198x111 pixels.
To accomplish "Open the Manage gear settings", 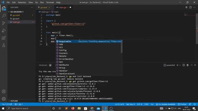I will click(x=4, y=99).
